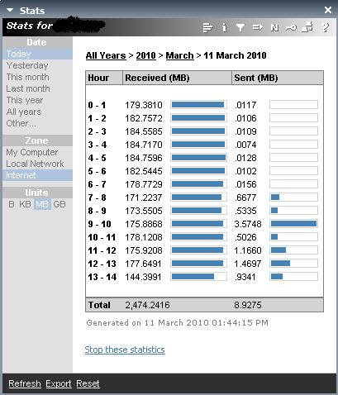Click Export link at bottom
The height and width of the screenshot is (395, 338).
pyautogui.click(x=59, y=383)
